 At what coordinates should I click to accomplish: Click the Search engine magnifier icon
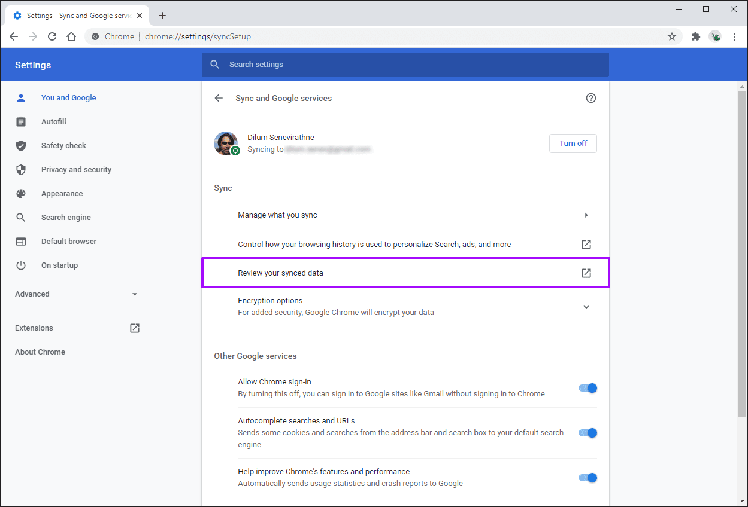coord(21,217)
